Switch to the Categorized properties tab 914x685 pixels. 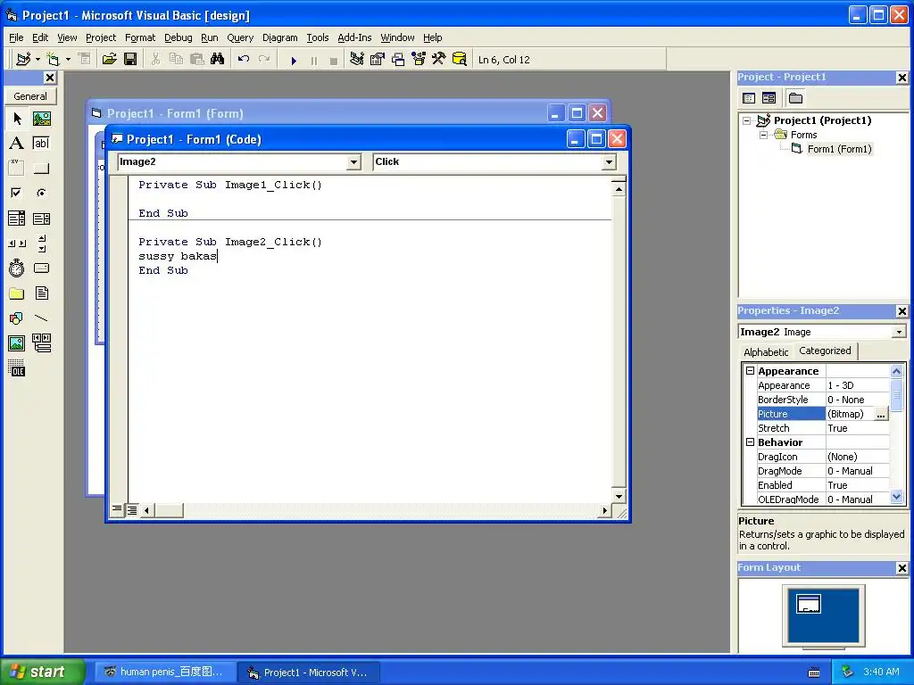pos(825,351)
